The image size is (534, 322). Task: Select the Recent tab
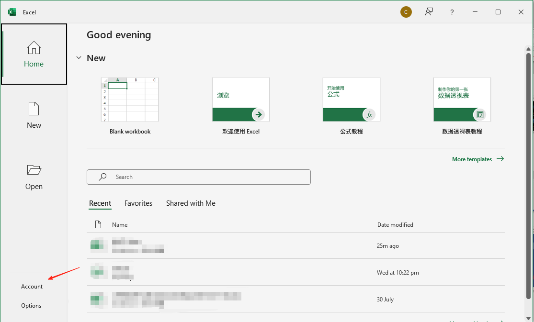(x=100, y=203)
